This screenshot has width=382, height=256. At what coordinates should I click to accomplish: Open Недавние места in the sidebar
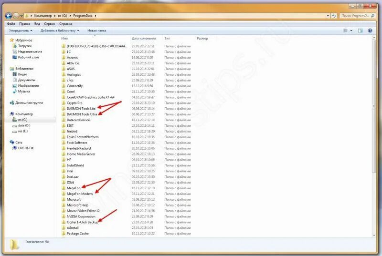click(30, 52)
